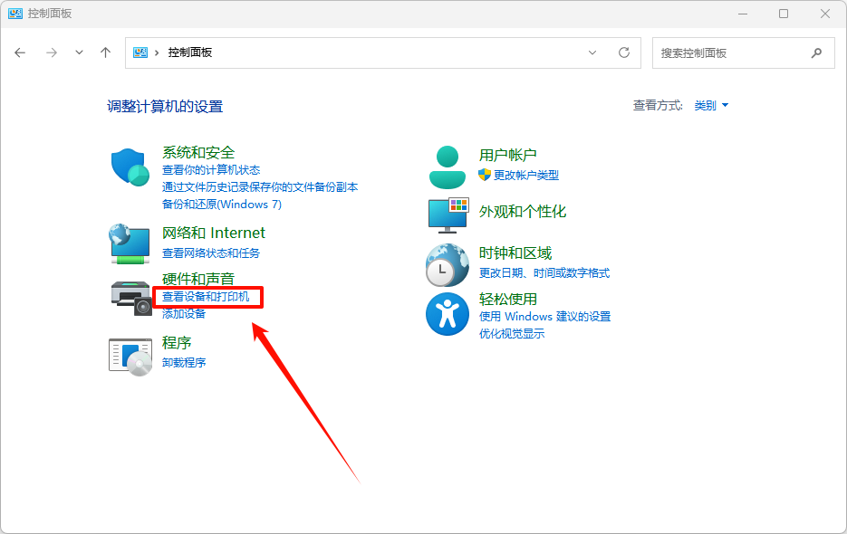Go up one level with up arrow
Image resolution: width=847 pixels, height=534 pixels.
click(105, 52)
